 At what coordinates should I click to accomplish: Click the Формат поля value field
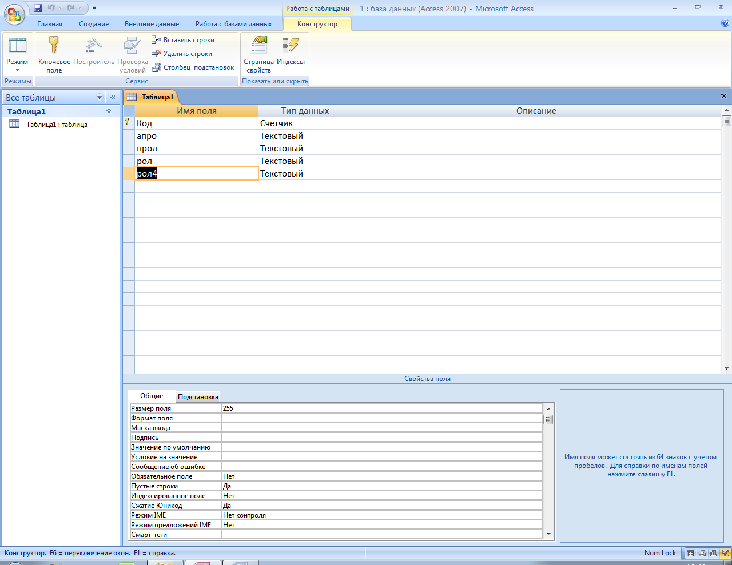click(381, 418)
